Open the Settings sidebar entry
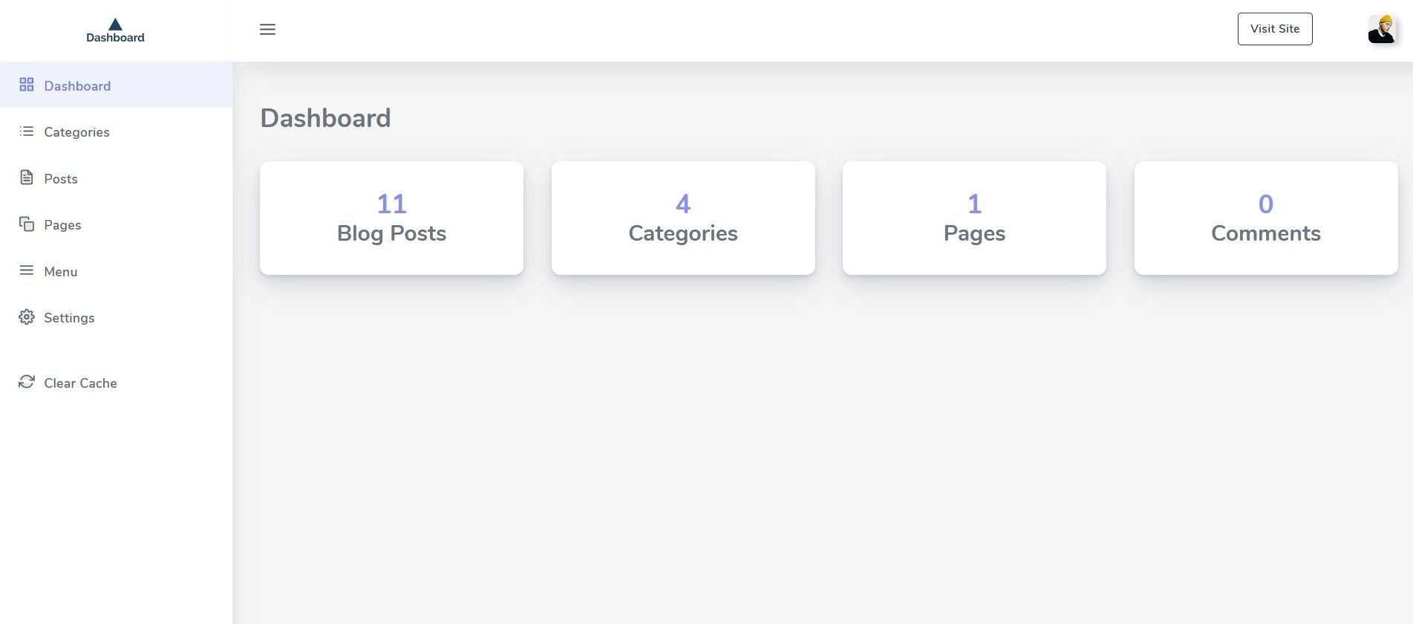This screenshot has height=624, width=1413. (x=69, y=318)
